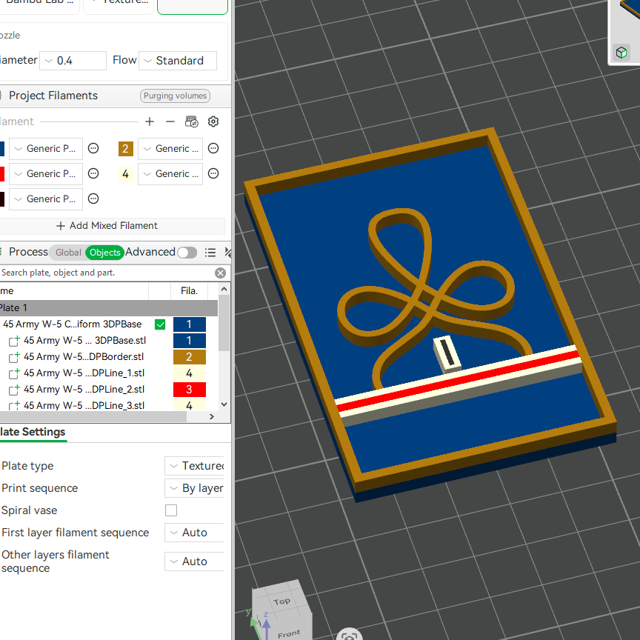Change filament 4 assignment of DPLine_1.stl

pyautogui.click(x=190, y=373)
